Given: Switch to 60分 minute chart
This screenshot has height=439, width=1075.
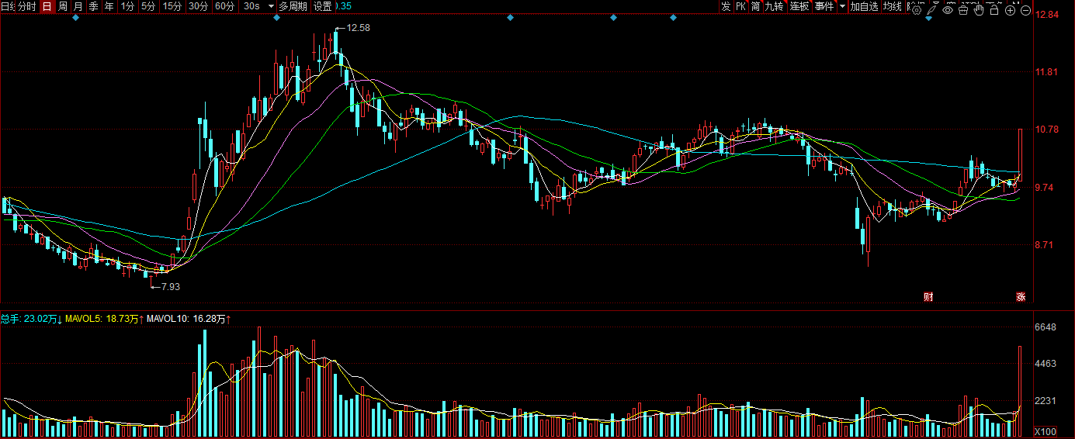Looking at the screenshot, I should pyautogui.click(x=225, y=6).
